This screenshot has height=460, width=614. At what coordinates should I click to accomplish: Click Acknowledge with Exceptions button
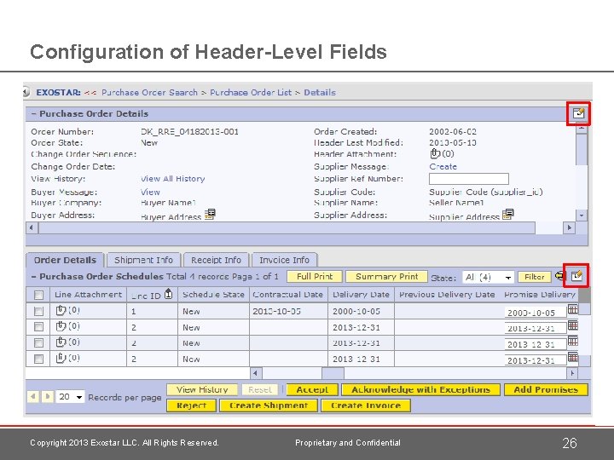(x=420, y=389)
